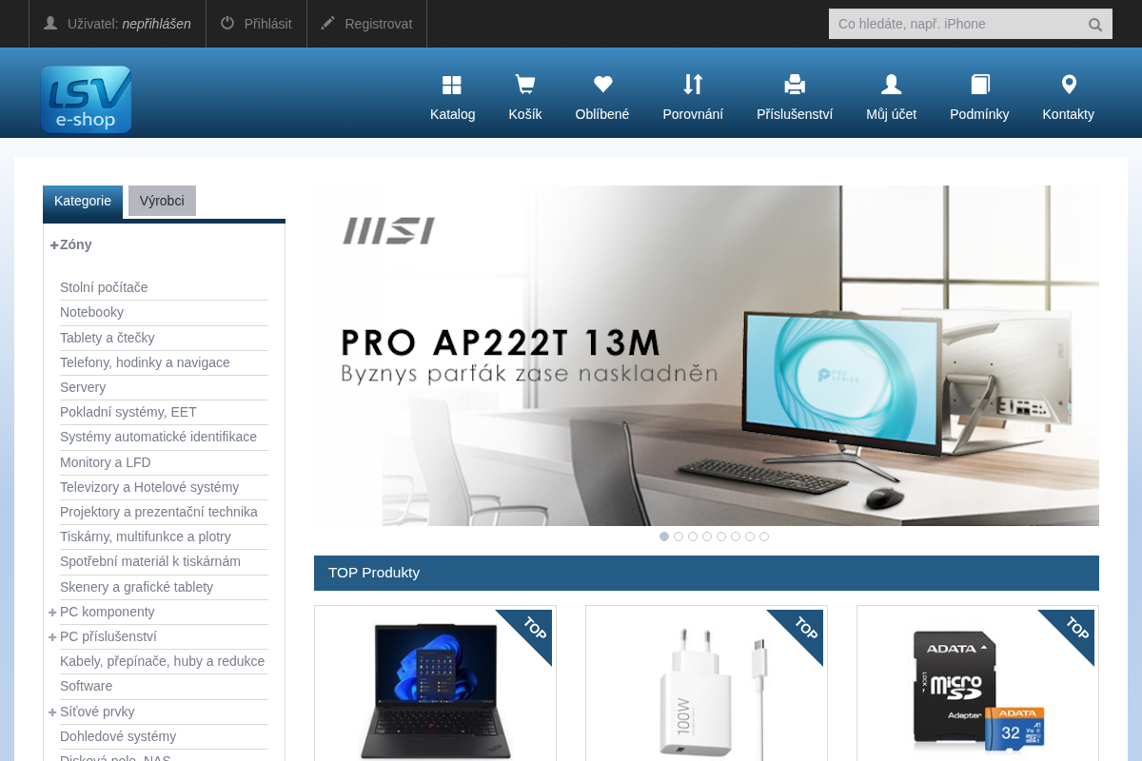Click the Uživatel person icon
Viewport: 1142px width, 761px height.
click(50, 23)
